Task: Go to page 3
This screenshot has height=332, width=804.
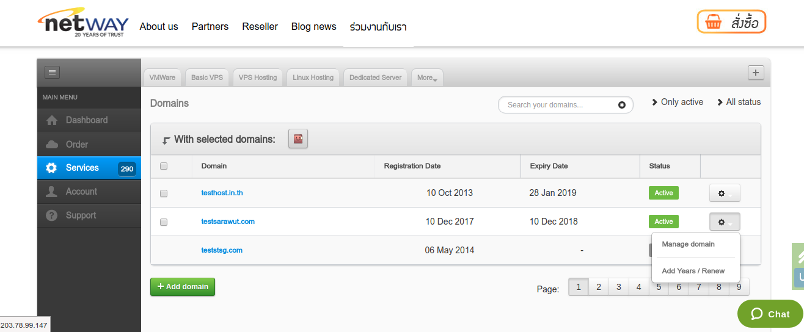Action: click(619, 287)
